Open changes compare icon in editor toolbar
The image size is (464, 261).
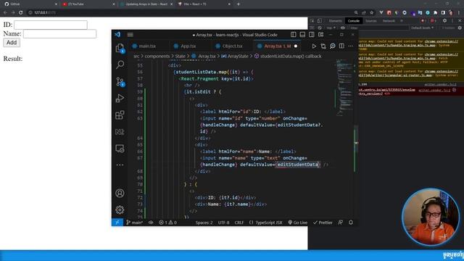click(x=323, y=46)
